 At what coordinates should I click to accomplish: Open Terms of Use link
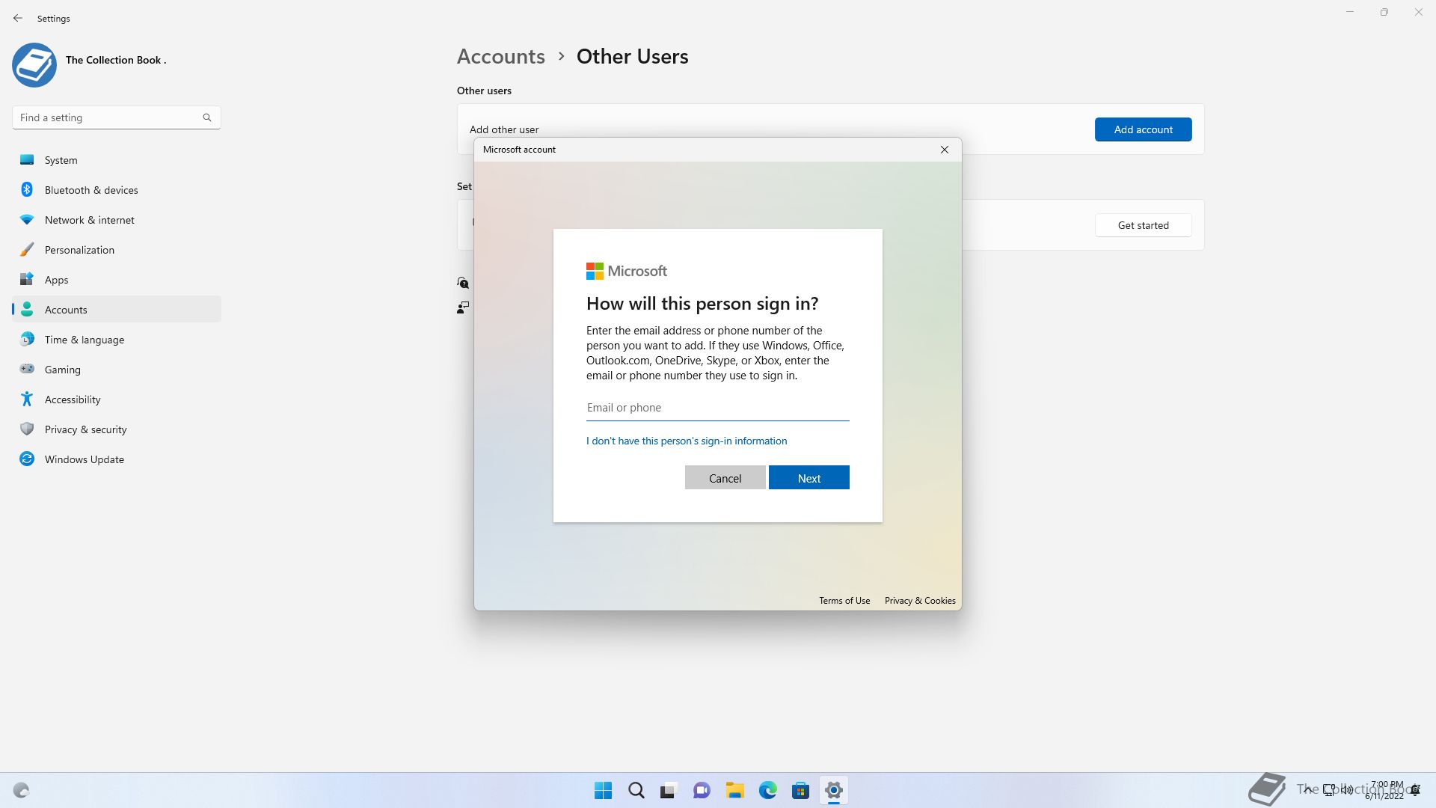click(x=844, y=601)
